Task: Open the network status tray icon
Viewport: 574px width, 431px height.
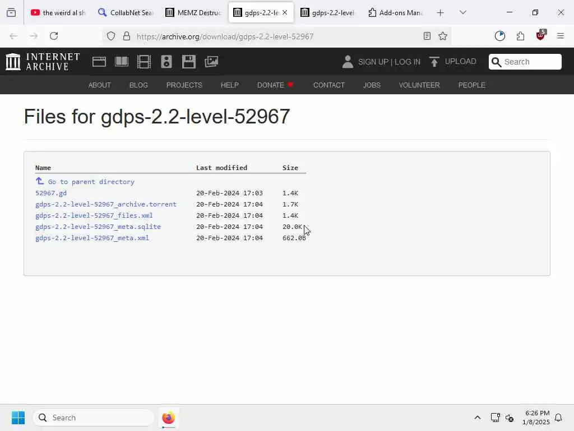Action: point(496,418)
